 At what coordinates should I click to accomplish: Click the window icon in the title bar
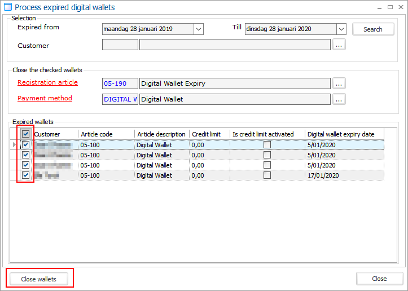[7, 7]
